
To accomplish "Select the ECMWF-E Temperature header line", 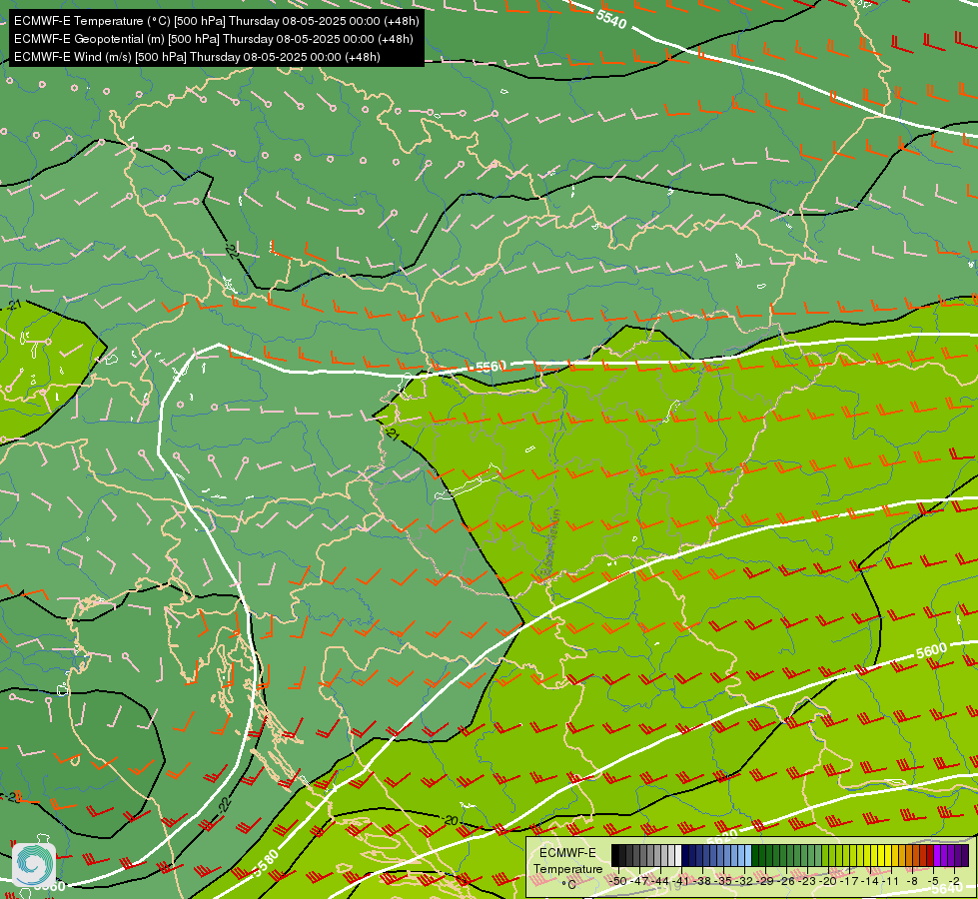I will (x=217, y=21).
